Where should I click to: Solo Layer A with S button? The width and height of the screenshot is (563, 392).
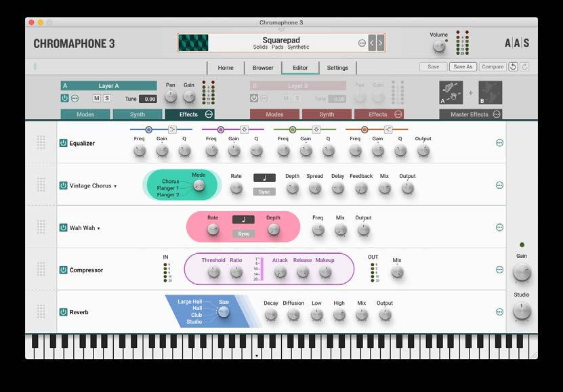click(x=107, y=98)
